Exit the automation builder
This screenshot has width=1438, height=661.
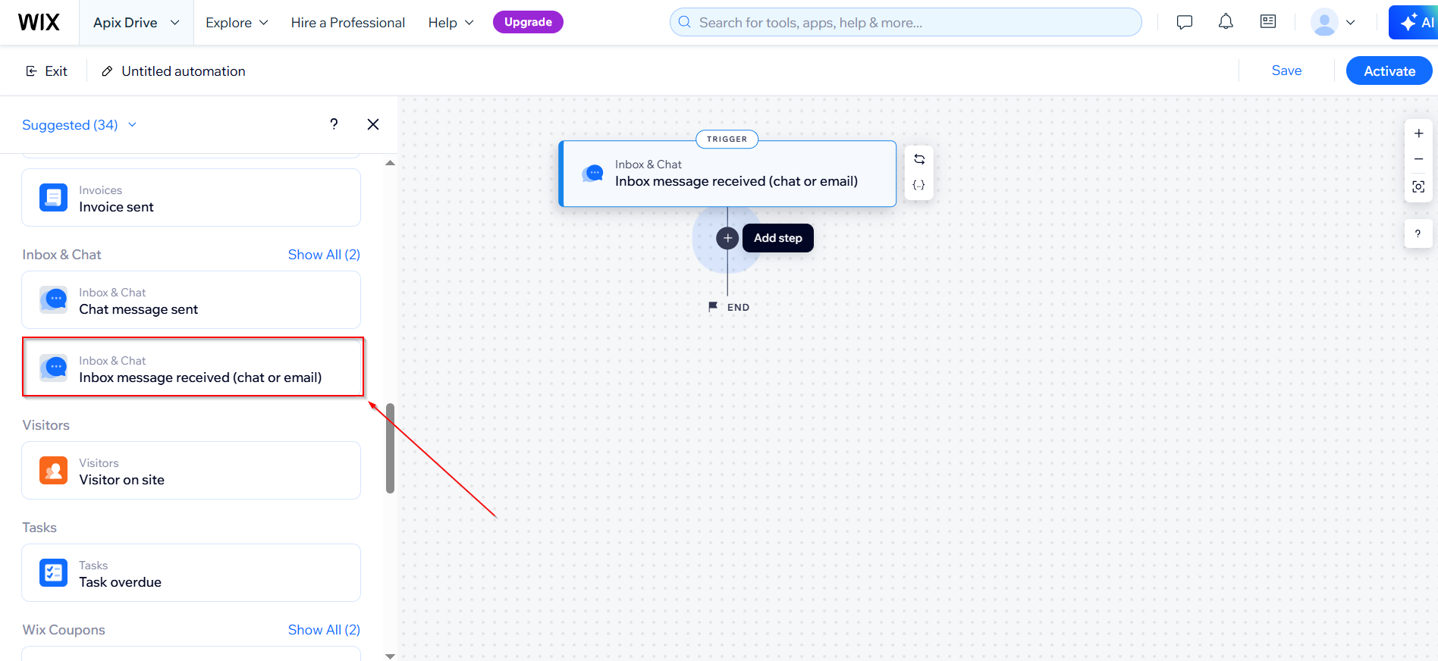point(46,71)
